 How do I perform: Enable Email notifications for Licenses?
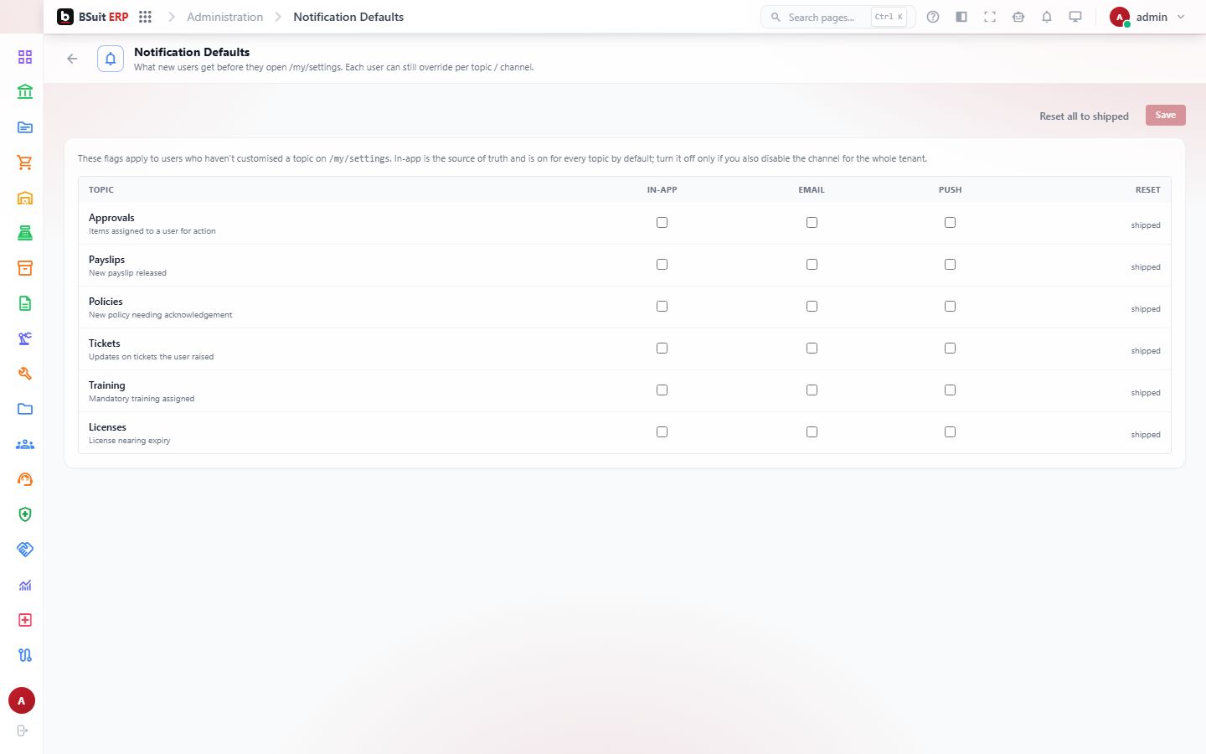812,432
